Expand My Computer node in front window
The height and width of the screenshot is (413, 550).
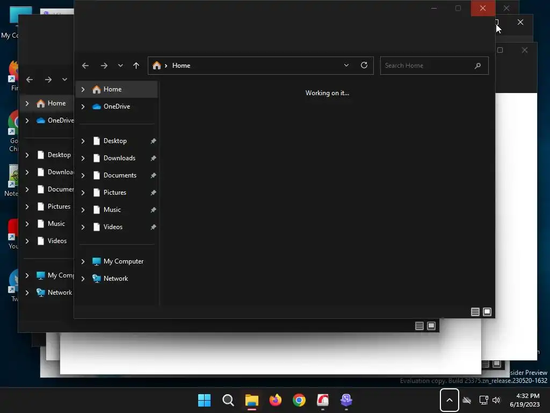(83, 262)
